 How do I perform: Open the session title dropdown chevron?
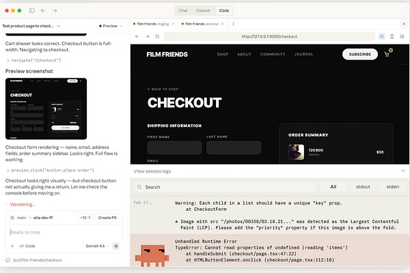pos(59,26)
